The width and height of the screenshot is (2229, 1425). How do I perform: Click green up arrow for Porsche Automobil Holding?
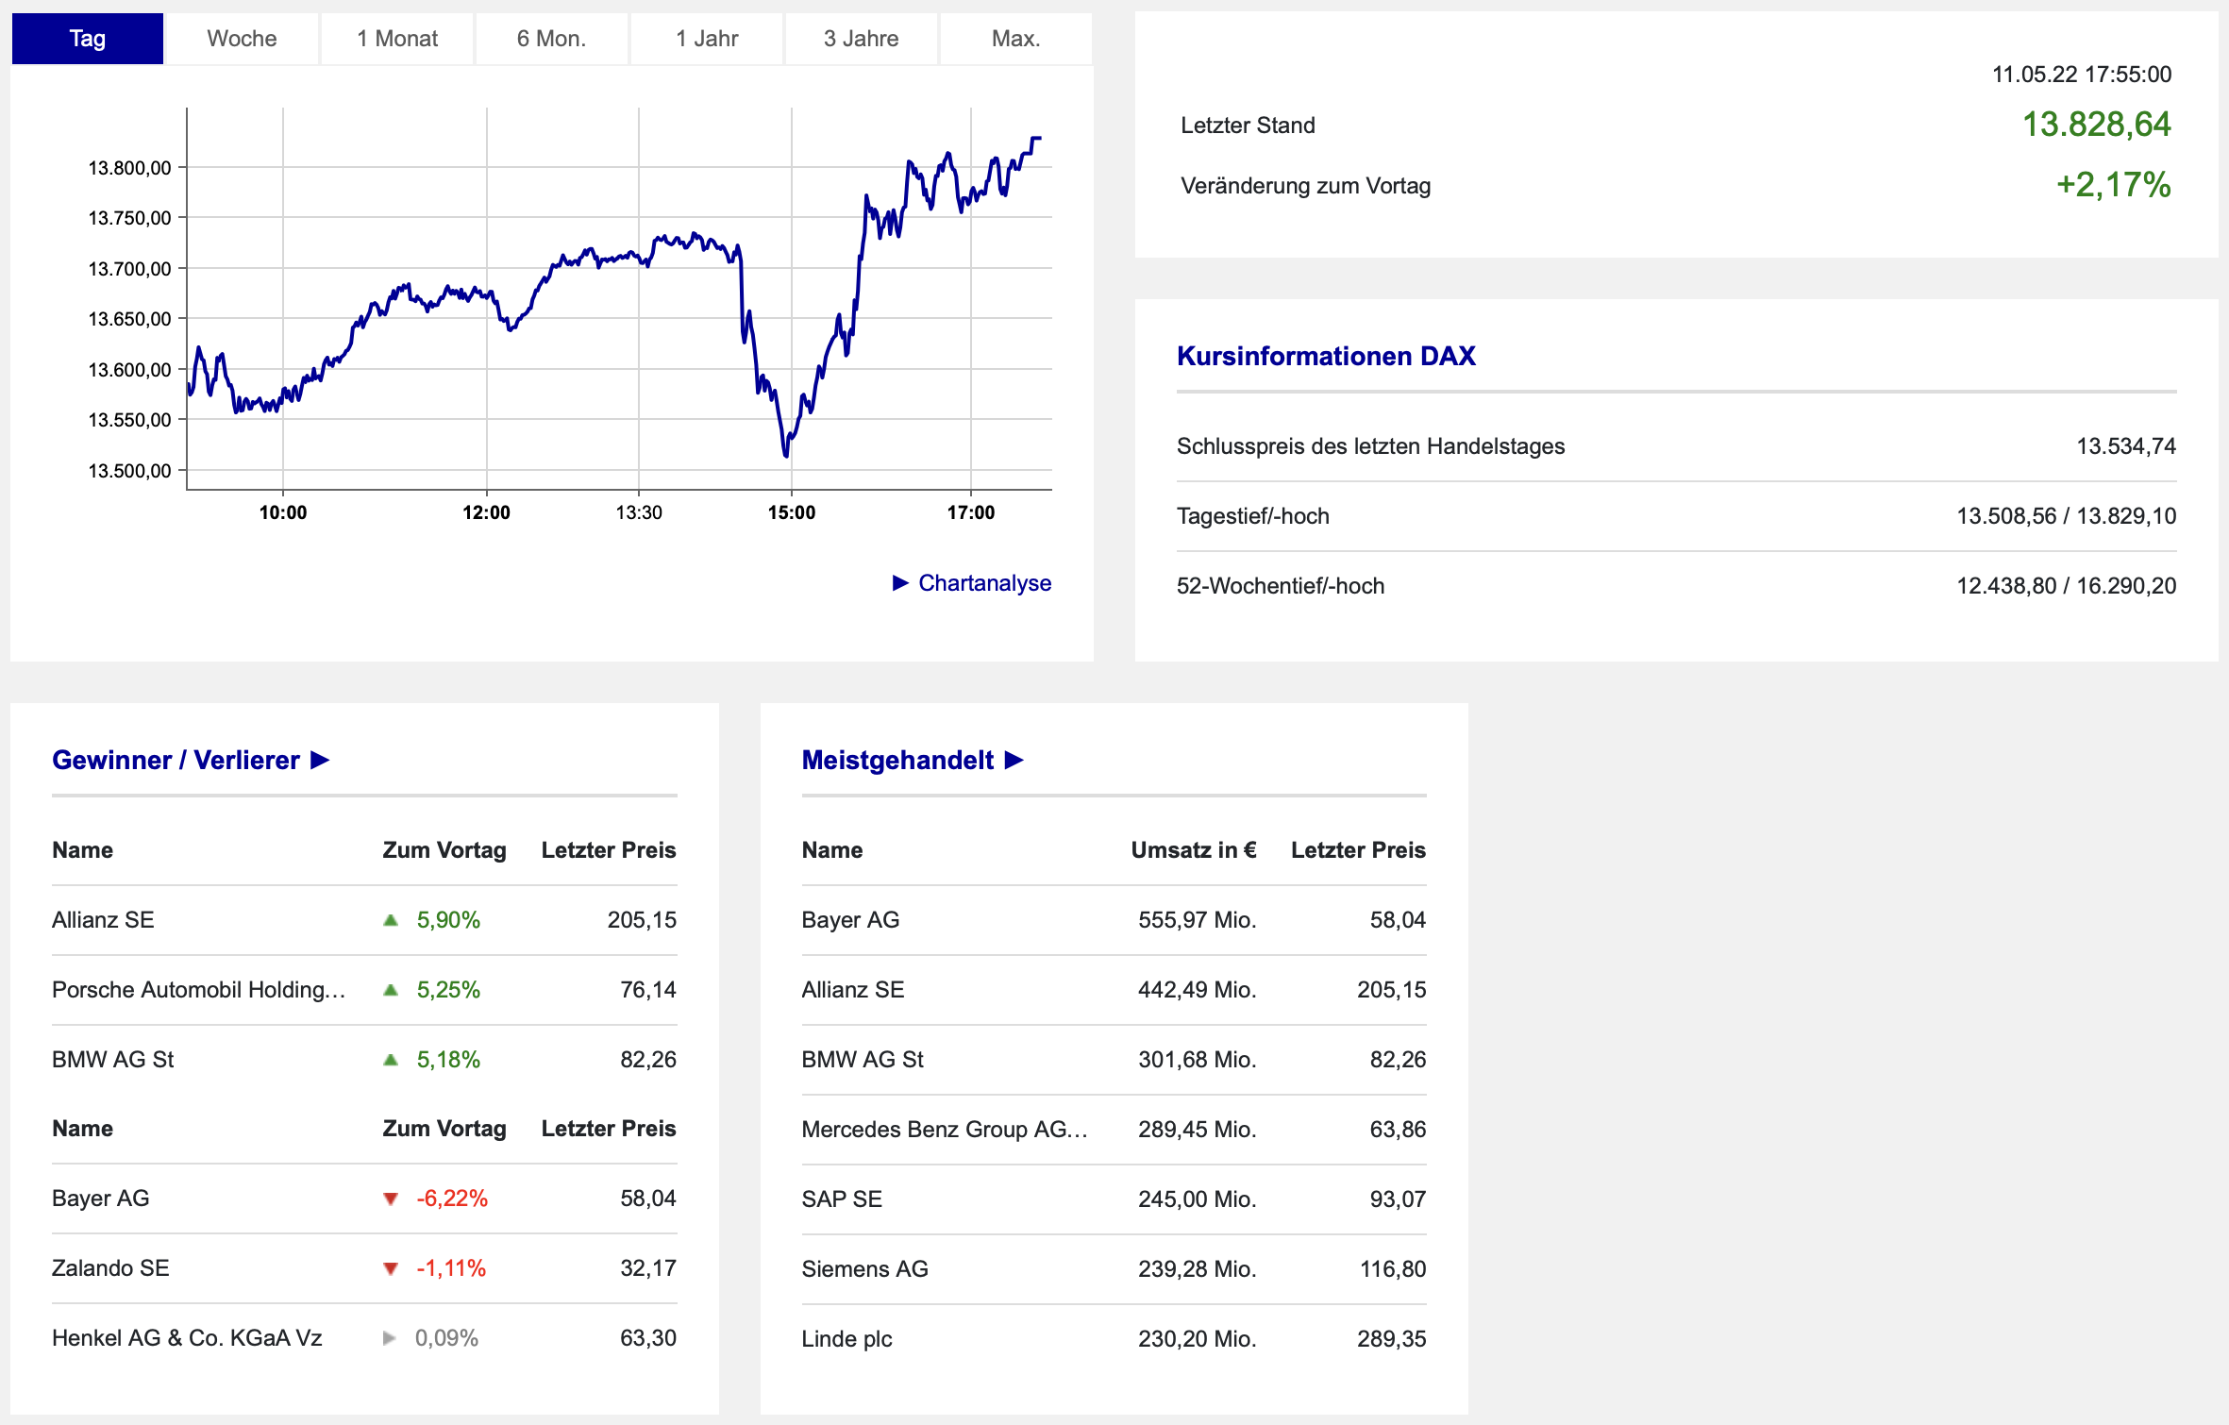(x=391, y=990)
